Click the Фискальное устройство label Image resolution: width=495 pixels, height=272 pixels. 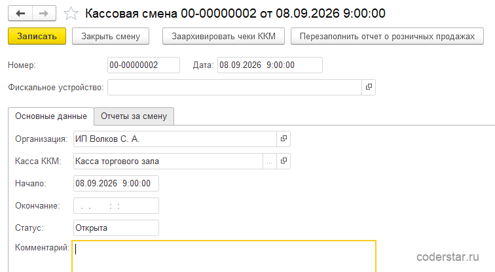coord(56,88)
